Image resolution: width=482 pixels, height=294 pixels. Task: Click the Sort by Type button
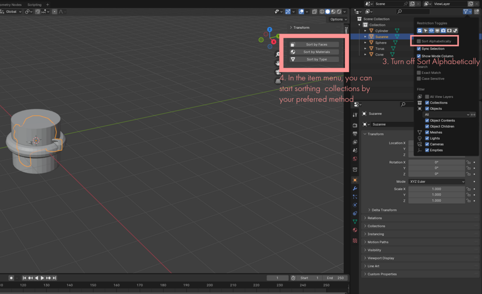[x=314, y=59]
